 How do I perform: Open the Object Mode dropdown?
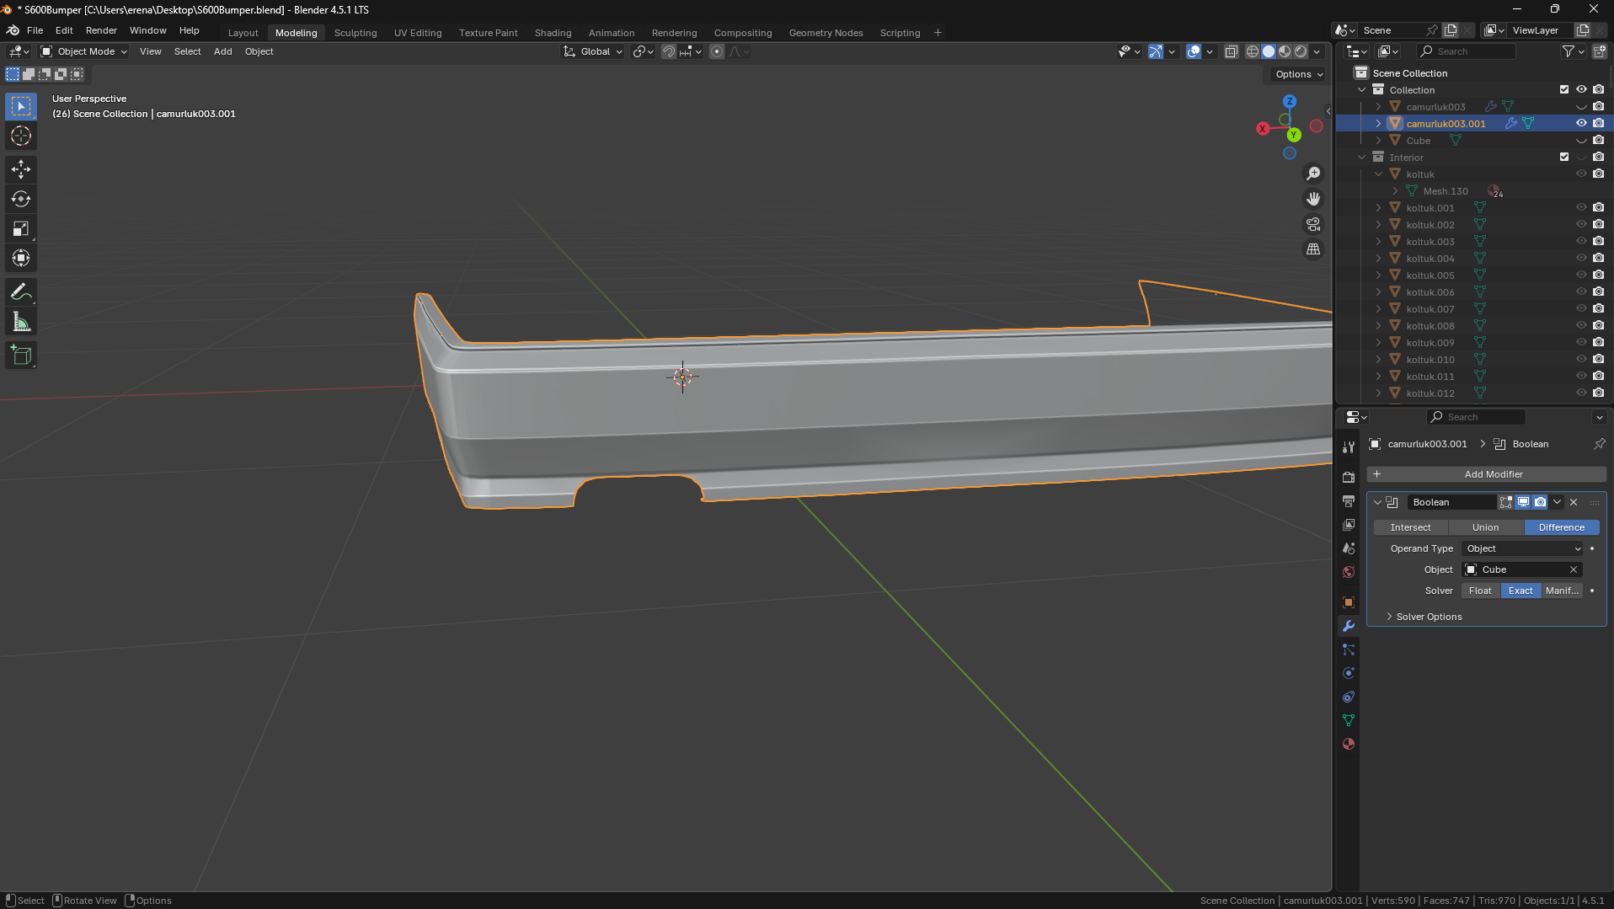pyautogui.click(x=84, y=51)
